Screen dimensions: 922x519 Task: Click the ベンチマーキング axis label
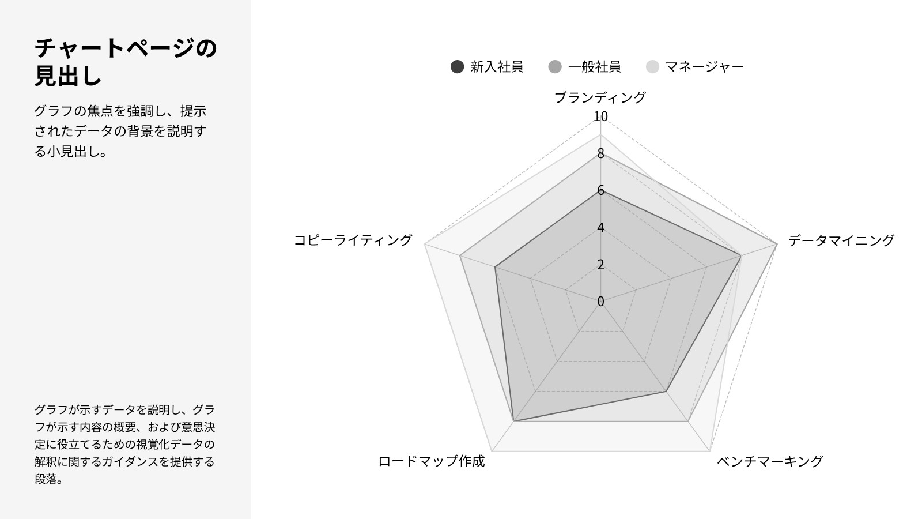coord(770,461)
